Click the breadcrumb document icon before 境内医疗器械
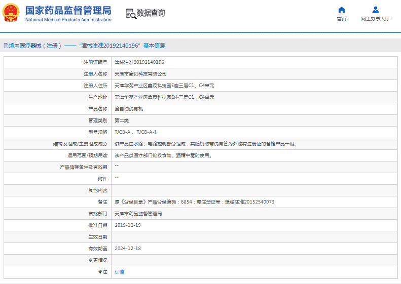This screenshot has width=401, height=284. pyautogui.click(x=6, y=46)
